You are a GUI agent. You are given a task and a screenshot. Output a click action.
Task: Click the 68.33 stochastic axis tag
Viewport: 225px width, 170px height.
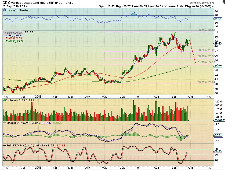(x=218, y=151)
